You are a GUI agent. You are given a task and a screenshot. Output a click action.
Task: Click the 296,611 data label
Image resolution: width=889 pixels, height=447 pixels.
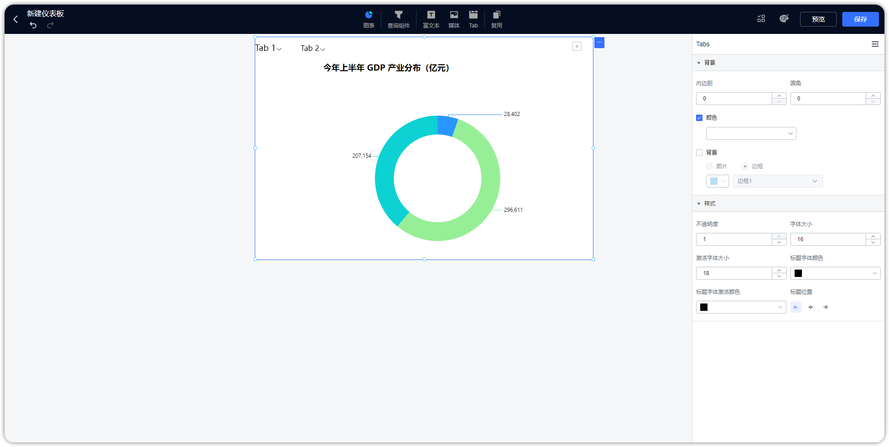click(x=513, y=210)
